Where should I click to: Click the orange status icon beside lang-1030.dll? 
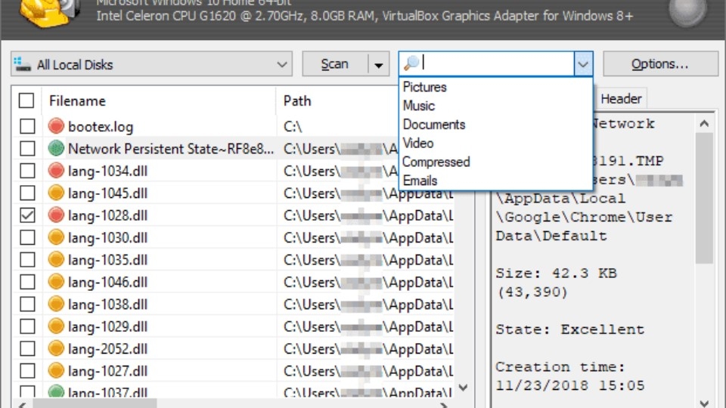coord(56,236)
